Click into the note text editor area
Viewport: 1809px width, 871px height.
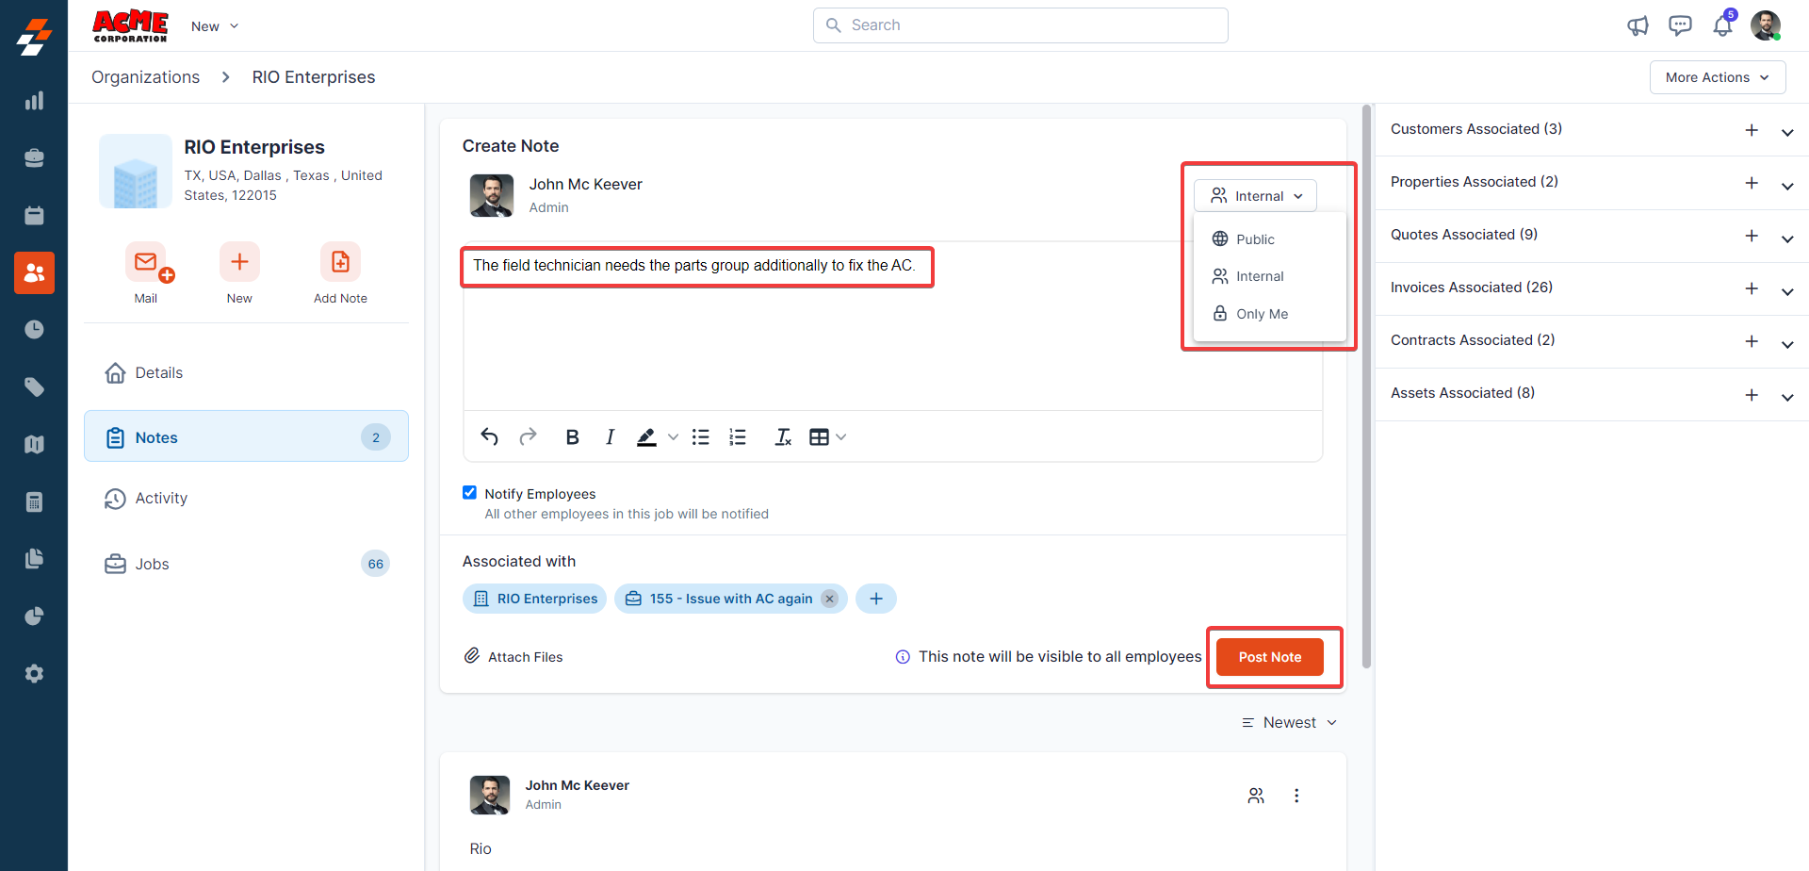892,326
